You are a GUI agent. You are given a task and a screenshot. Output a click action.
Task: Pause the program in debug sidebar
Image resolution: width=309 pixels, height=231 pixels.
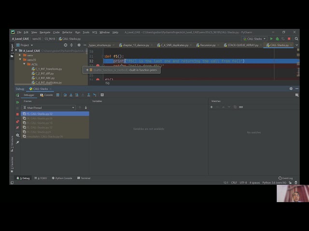click(x=17, y=108)
